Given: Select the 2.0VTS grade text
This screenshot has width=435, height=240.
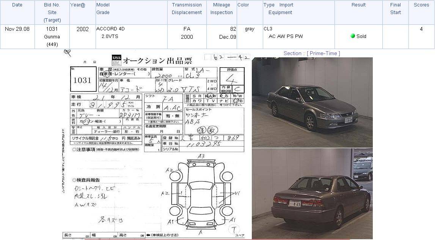Looking at the screenshot, I should coord(110,36).
